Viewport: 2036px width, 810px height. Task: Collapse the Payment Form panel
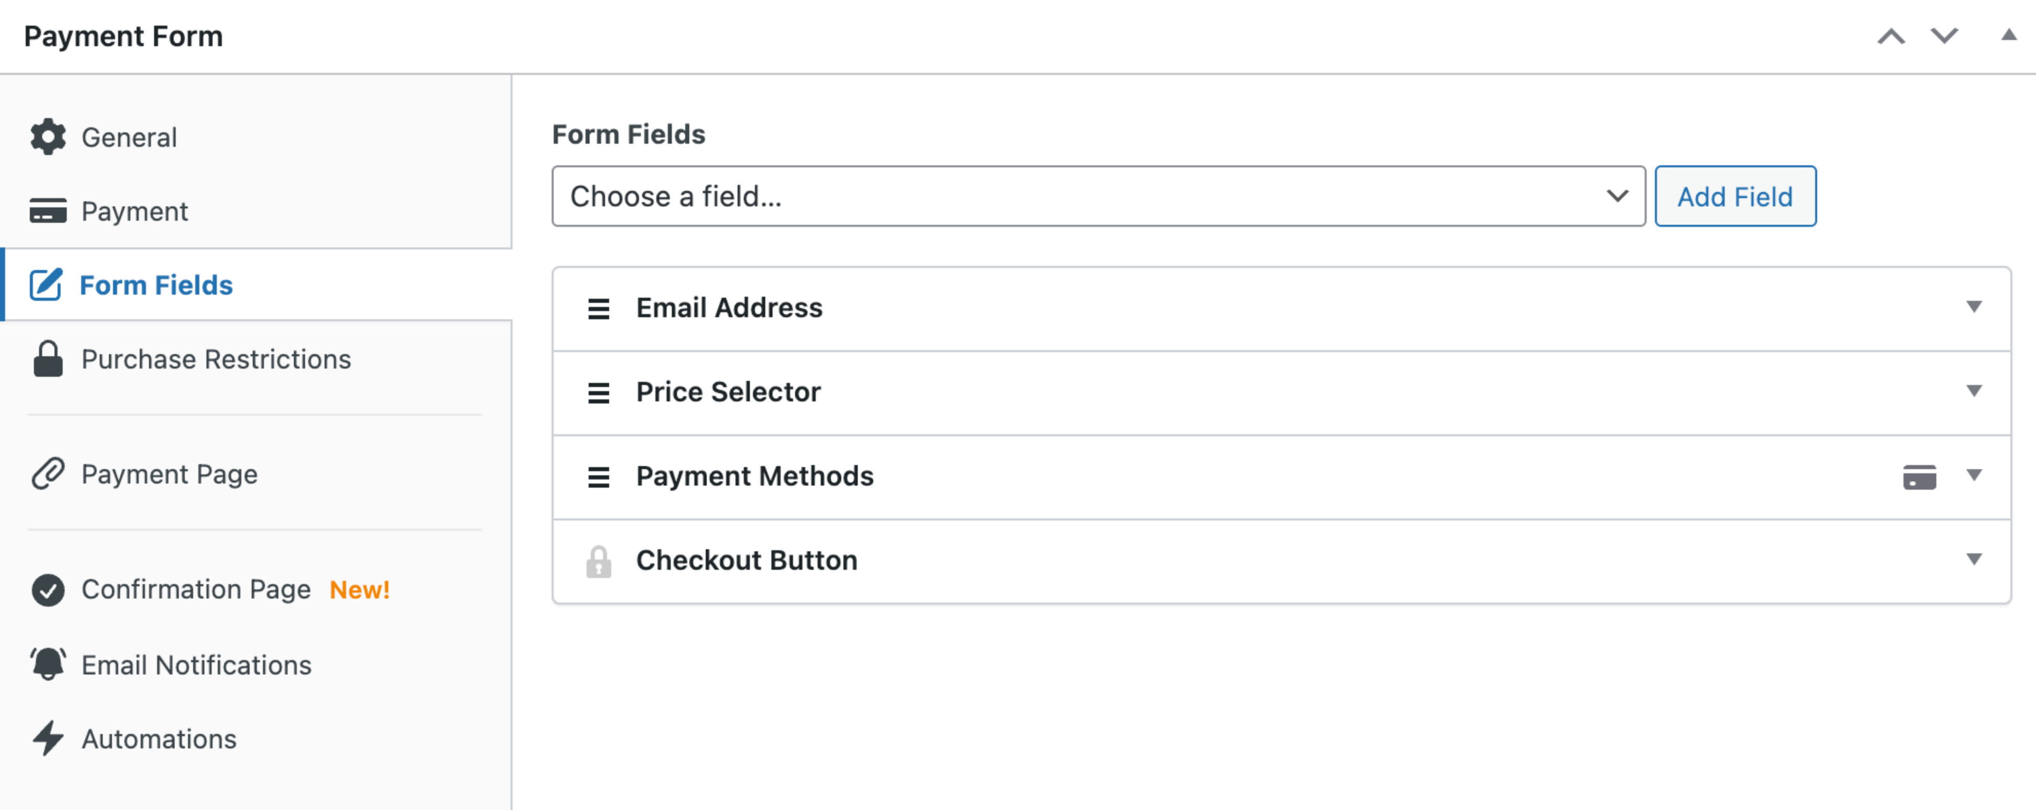(x=2008, y=35)
